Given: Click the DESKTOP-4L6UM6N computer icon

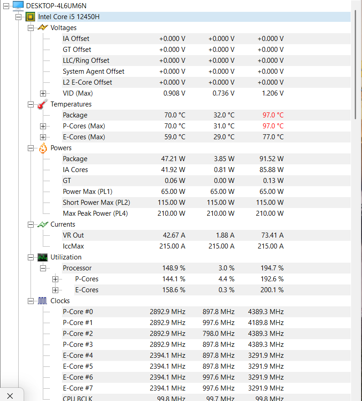Looking at the screenshot, I should (18, 5).
